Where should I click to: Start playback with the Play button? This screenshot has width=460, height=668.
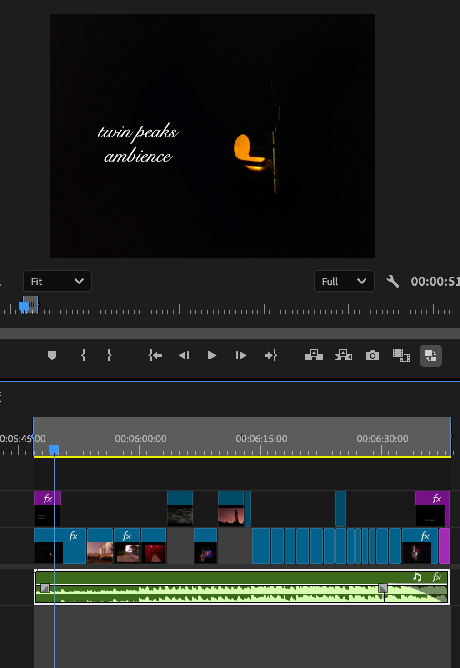coord(212,355)
